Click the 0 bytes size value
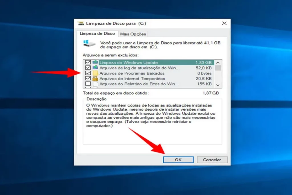The image size is (292, 195). coord(204,73)
